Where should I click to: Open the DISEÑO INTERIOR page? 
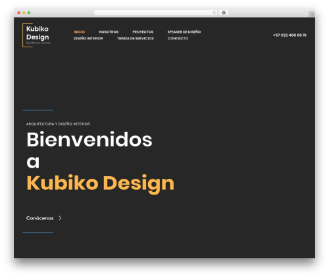pos(88,38)
